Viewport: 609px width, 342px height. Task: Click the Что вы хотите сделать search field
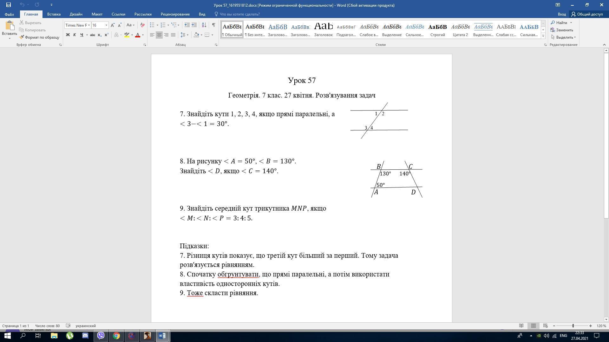tap(239, 14)
